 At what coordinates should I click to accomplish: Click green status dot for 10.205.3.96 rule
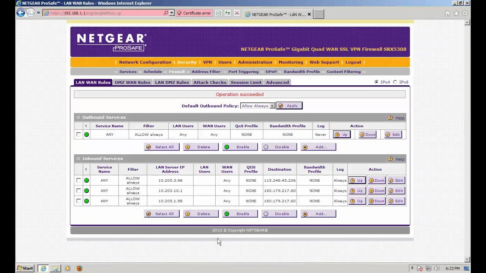(87, 180)
